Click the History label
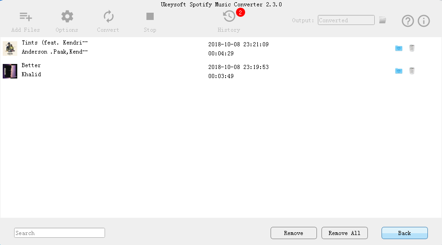This screenshot has height=245, width=442. [229, 30]
